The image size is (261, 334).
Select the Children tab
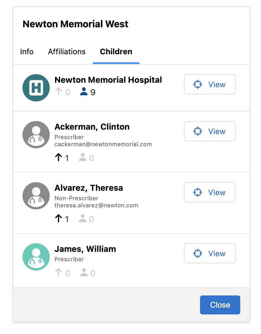point(116,52)
